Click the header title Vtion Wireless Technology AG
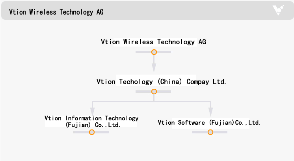The height and width of the screenshot is (161, 294). [56, 12]
